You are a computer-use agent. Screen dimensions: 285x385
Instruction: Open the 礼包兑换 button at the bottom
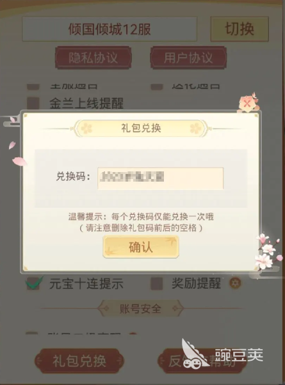(x=79, y=361)
